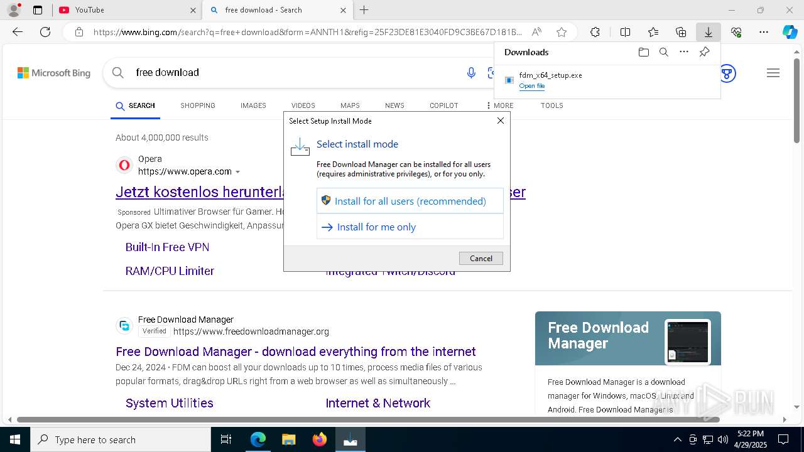Click the Edge profile avatar icon

14,10
